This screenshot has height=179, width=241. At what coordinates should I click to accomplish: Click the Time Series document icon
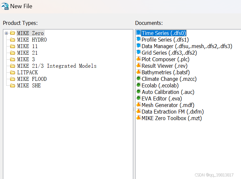tap(138, 33)
